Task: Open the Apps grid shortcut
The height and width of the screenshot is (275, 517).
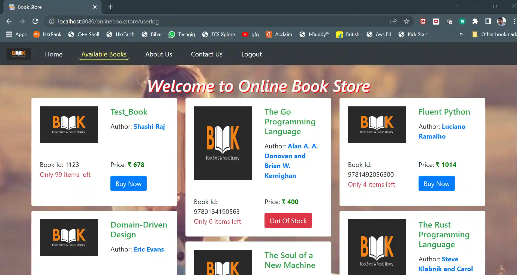Action: [16, 34]
